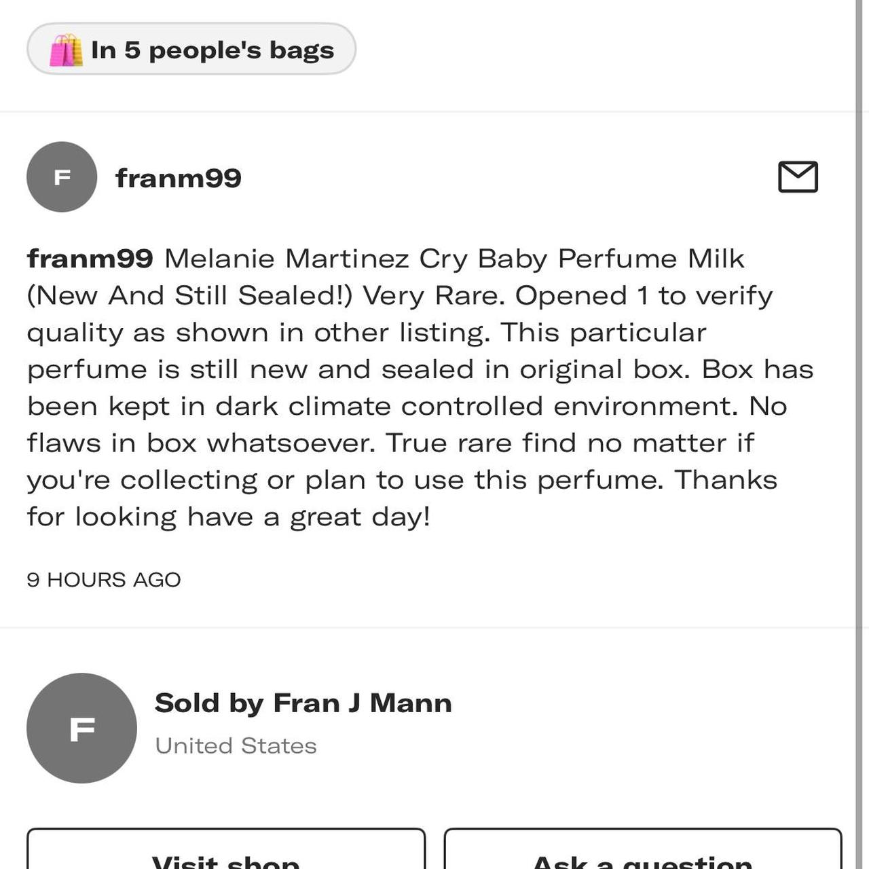Click the vertical scrollbar on the right edge

pos(857,434)
